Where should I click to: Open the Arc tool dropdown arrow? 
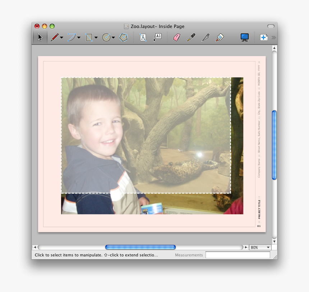coord(79,37)
